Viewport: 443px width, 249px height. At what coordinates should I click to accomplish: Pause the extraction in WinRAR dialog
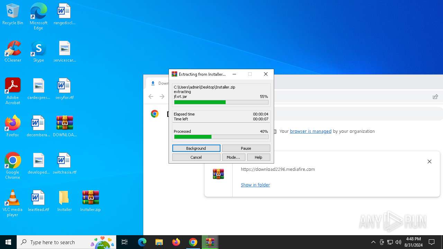pyautogui.click(x=246, y=148)
